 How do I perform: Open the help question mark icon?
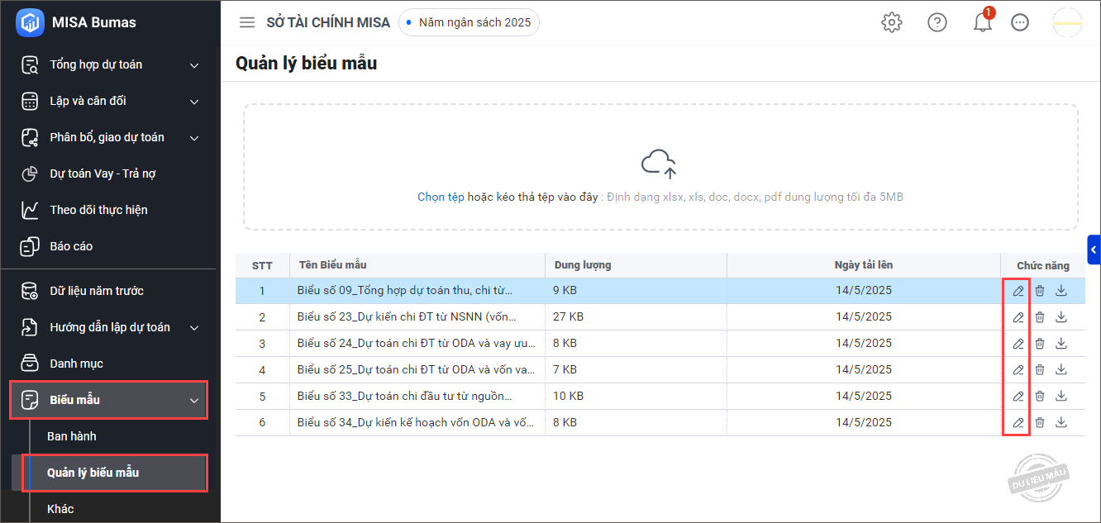click(937, 23)
